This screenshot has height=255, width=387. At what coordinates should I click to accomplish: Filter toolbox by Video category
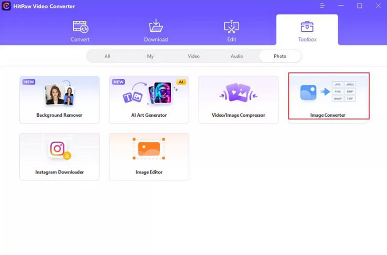click(193, 56)
